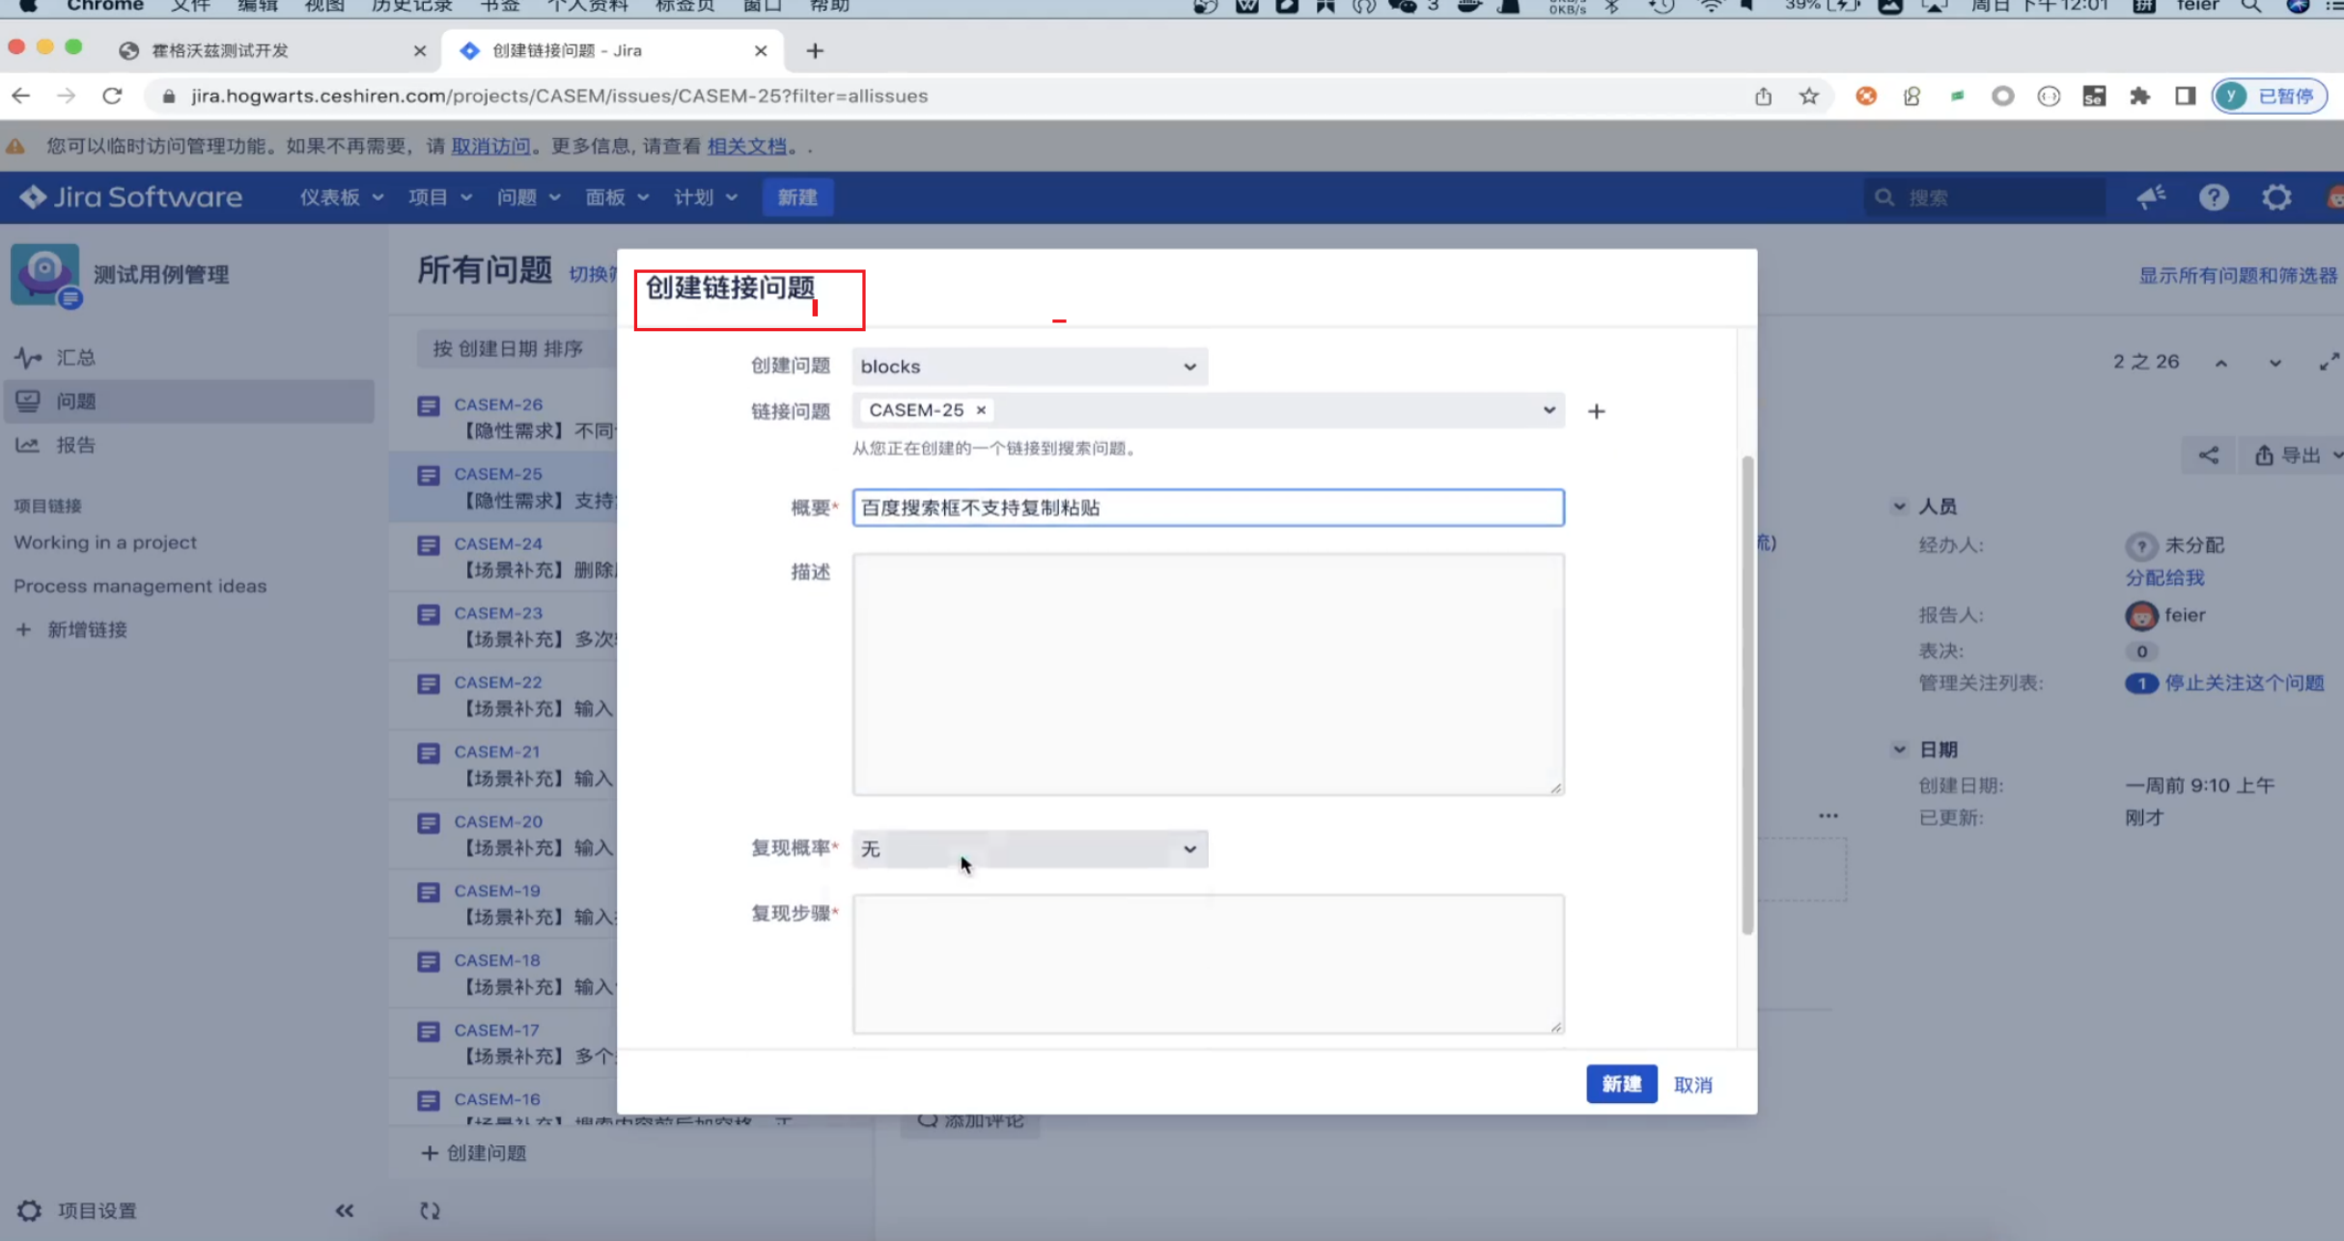2344x1241 pixels.
Task: Click the cancel access link in banner
Action: [x=490, y=146]
